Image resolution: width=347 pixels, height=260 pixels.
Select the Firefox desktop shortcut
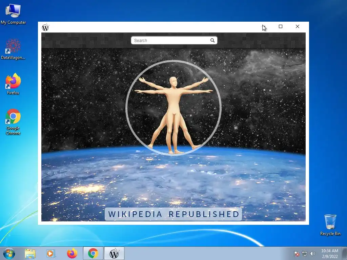pyautogui.click(x=13, y=84)
